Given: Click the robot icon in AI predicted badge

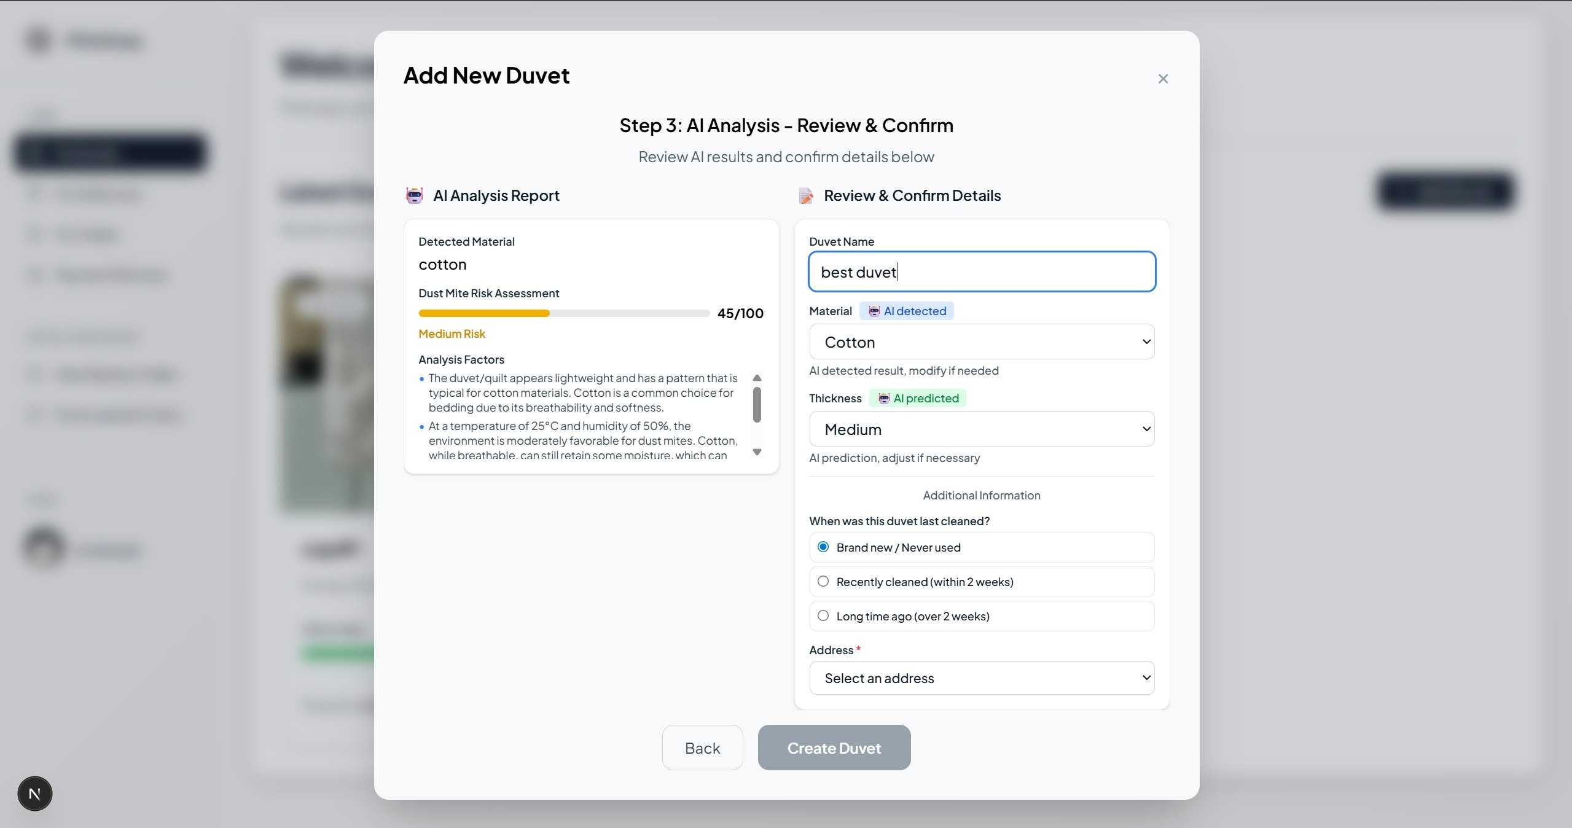Looking at the screenshot, I should (x=883, y=399).
